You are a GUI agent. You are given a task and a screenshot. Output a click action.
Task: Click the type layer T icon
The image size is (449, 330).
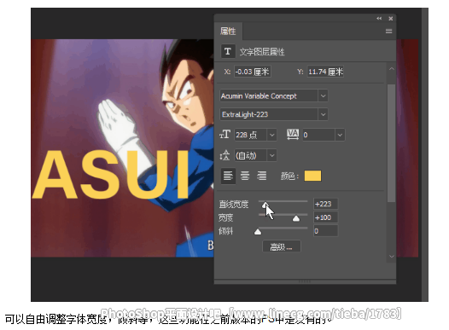[x=228, y=51]
